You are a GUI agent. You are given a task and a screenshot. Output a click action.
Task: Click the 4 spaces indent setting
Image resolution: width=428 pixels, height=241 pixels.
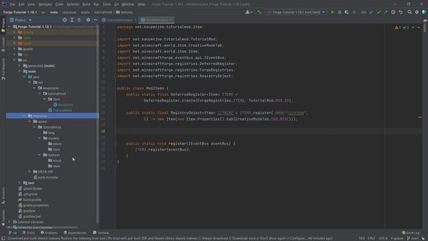coord(397,238)
